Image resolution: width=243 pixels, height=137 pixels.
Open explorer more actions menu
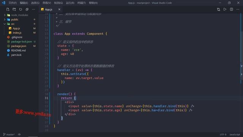[33, 9]
